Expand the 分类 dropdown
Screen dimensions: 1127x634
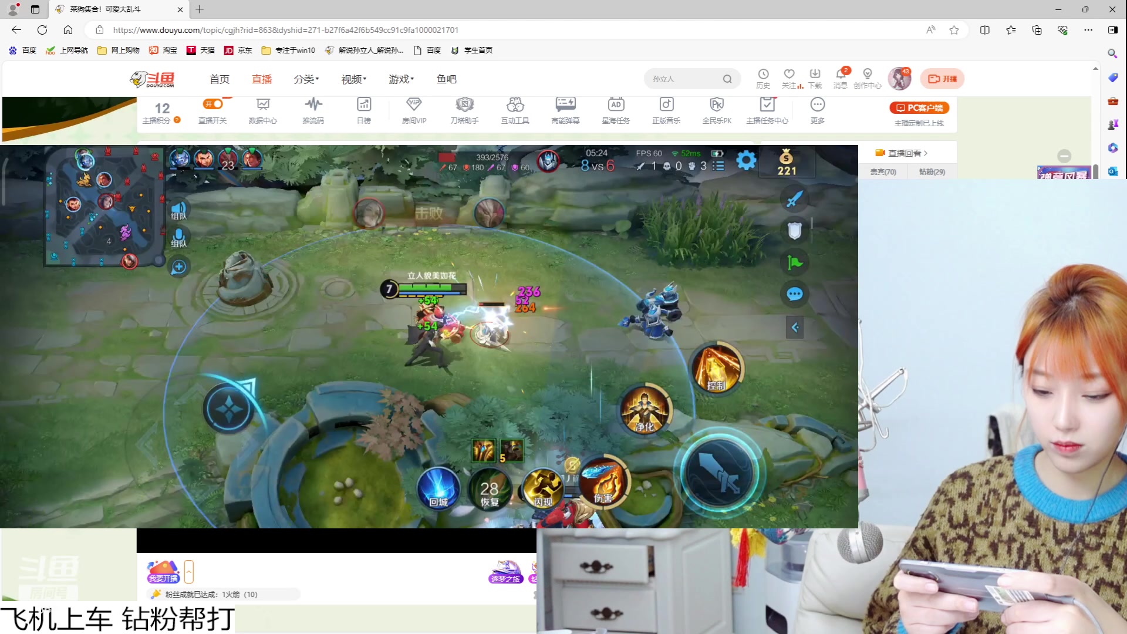click(x=306, y=79)
